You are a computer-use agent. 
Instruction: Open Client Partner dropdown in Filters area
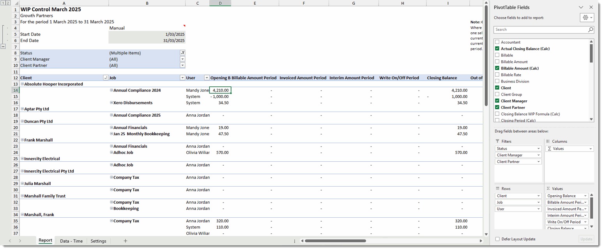[x=539, y=162]
